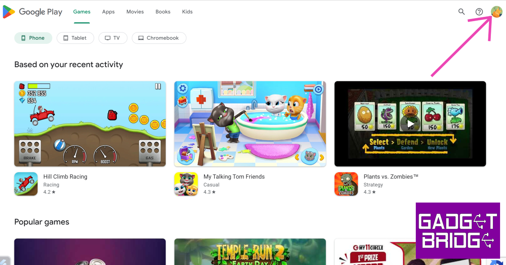Open the My11Circle 1st Prize banner
The width and height of the screenshot is (506, 265).
[x=375, y=252]
